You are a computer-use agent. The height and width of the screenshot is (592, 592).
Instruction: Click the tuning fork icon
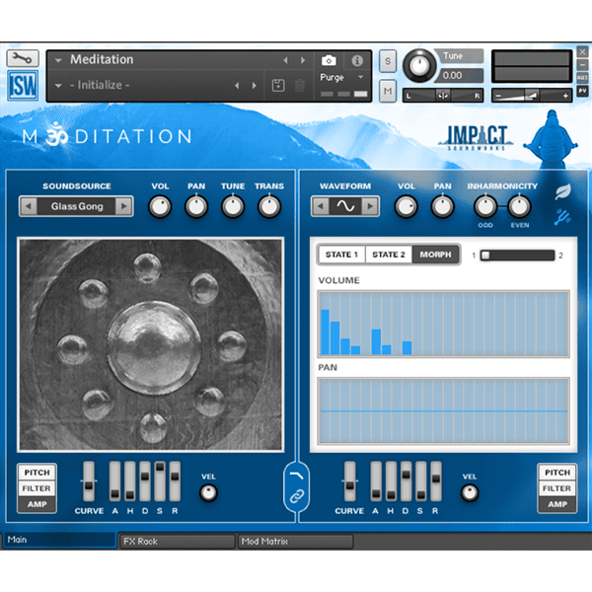click(x=563, y=217)
